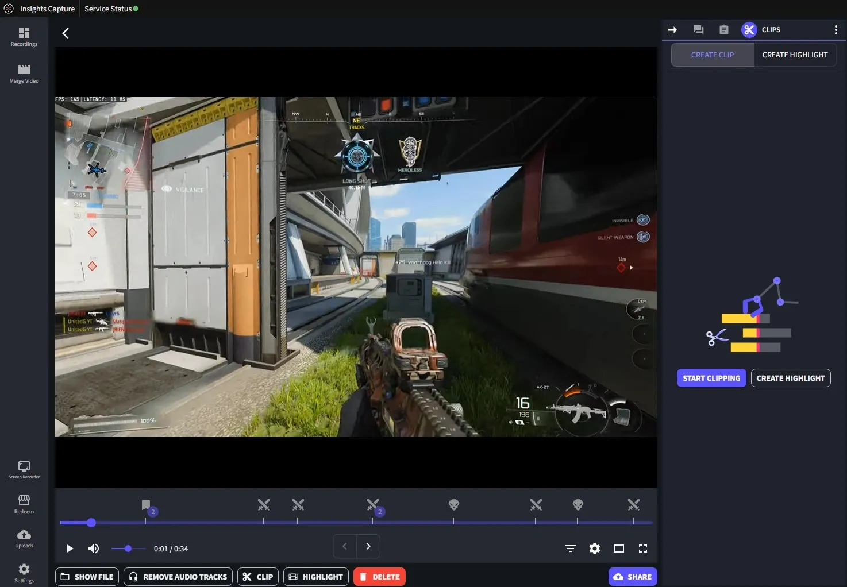This screenshot has width=847, height=587.
Task: Click the video progress bar handle
Action: coord(91,523)
